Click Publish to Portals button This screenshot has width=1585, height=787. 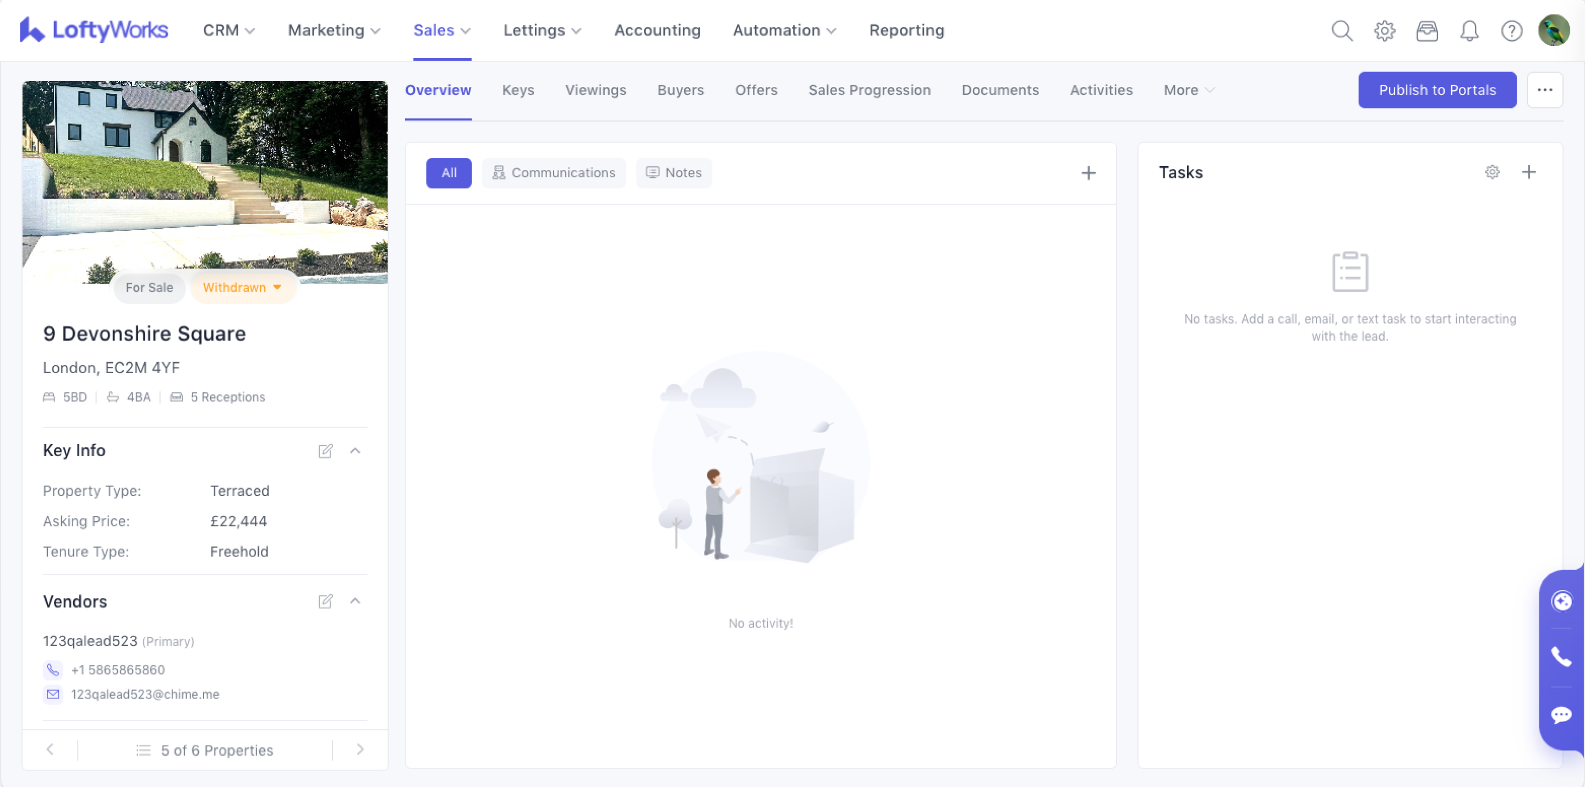tap(1437, 90)
